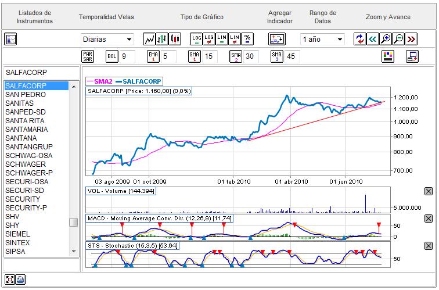Open the 1 año data range dropdown

tap(322, 39)
